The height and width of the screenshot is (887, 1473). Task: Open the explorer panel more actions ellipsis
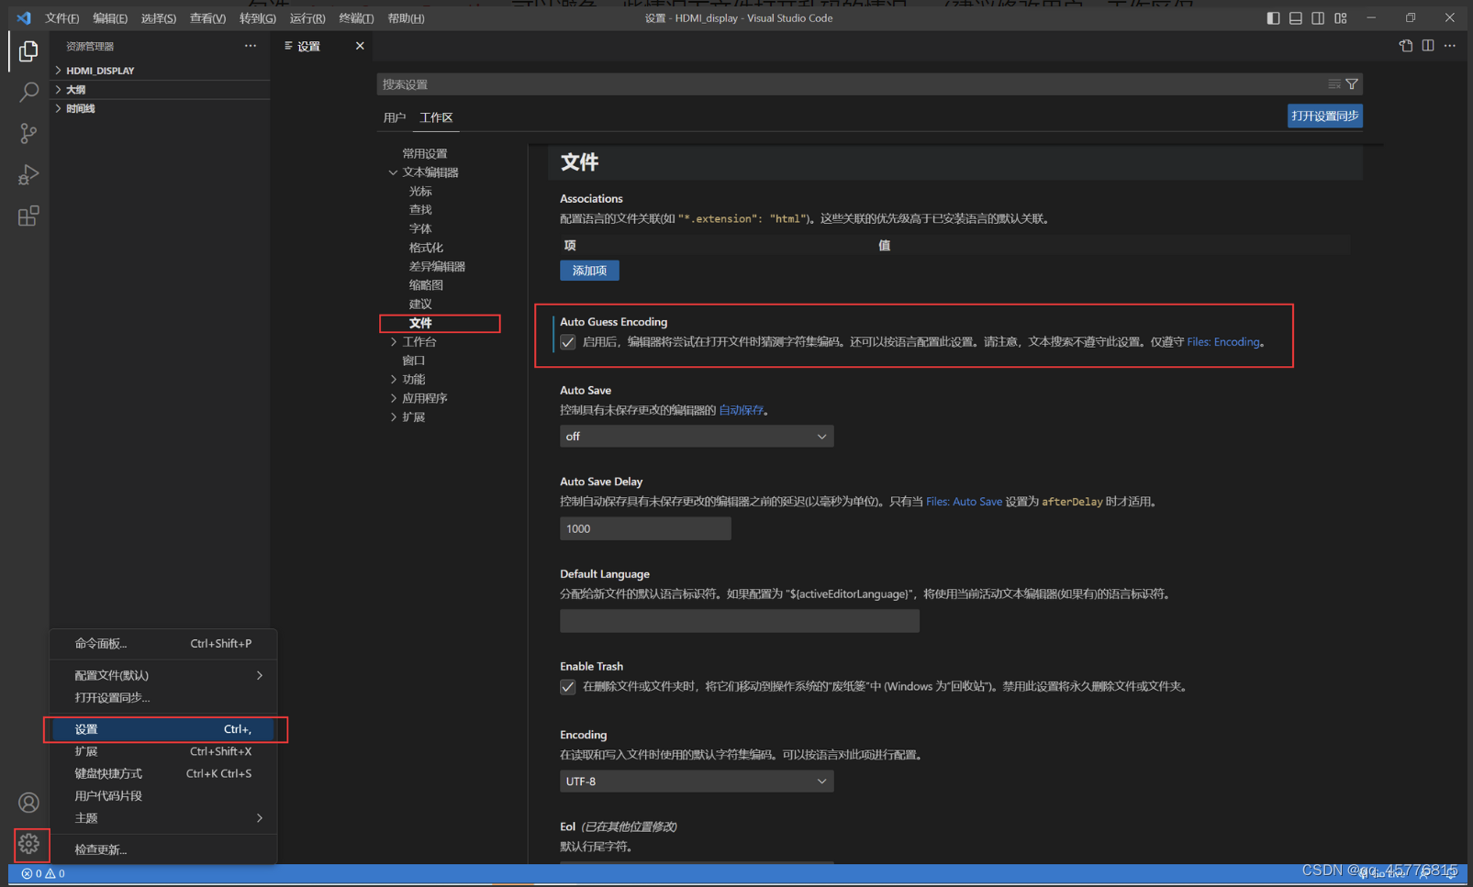click(251, 46)
